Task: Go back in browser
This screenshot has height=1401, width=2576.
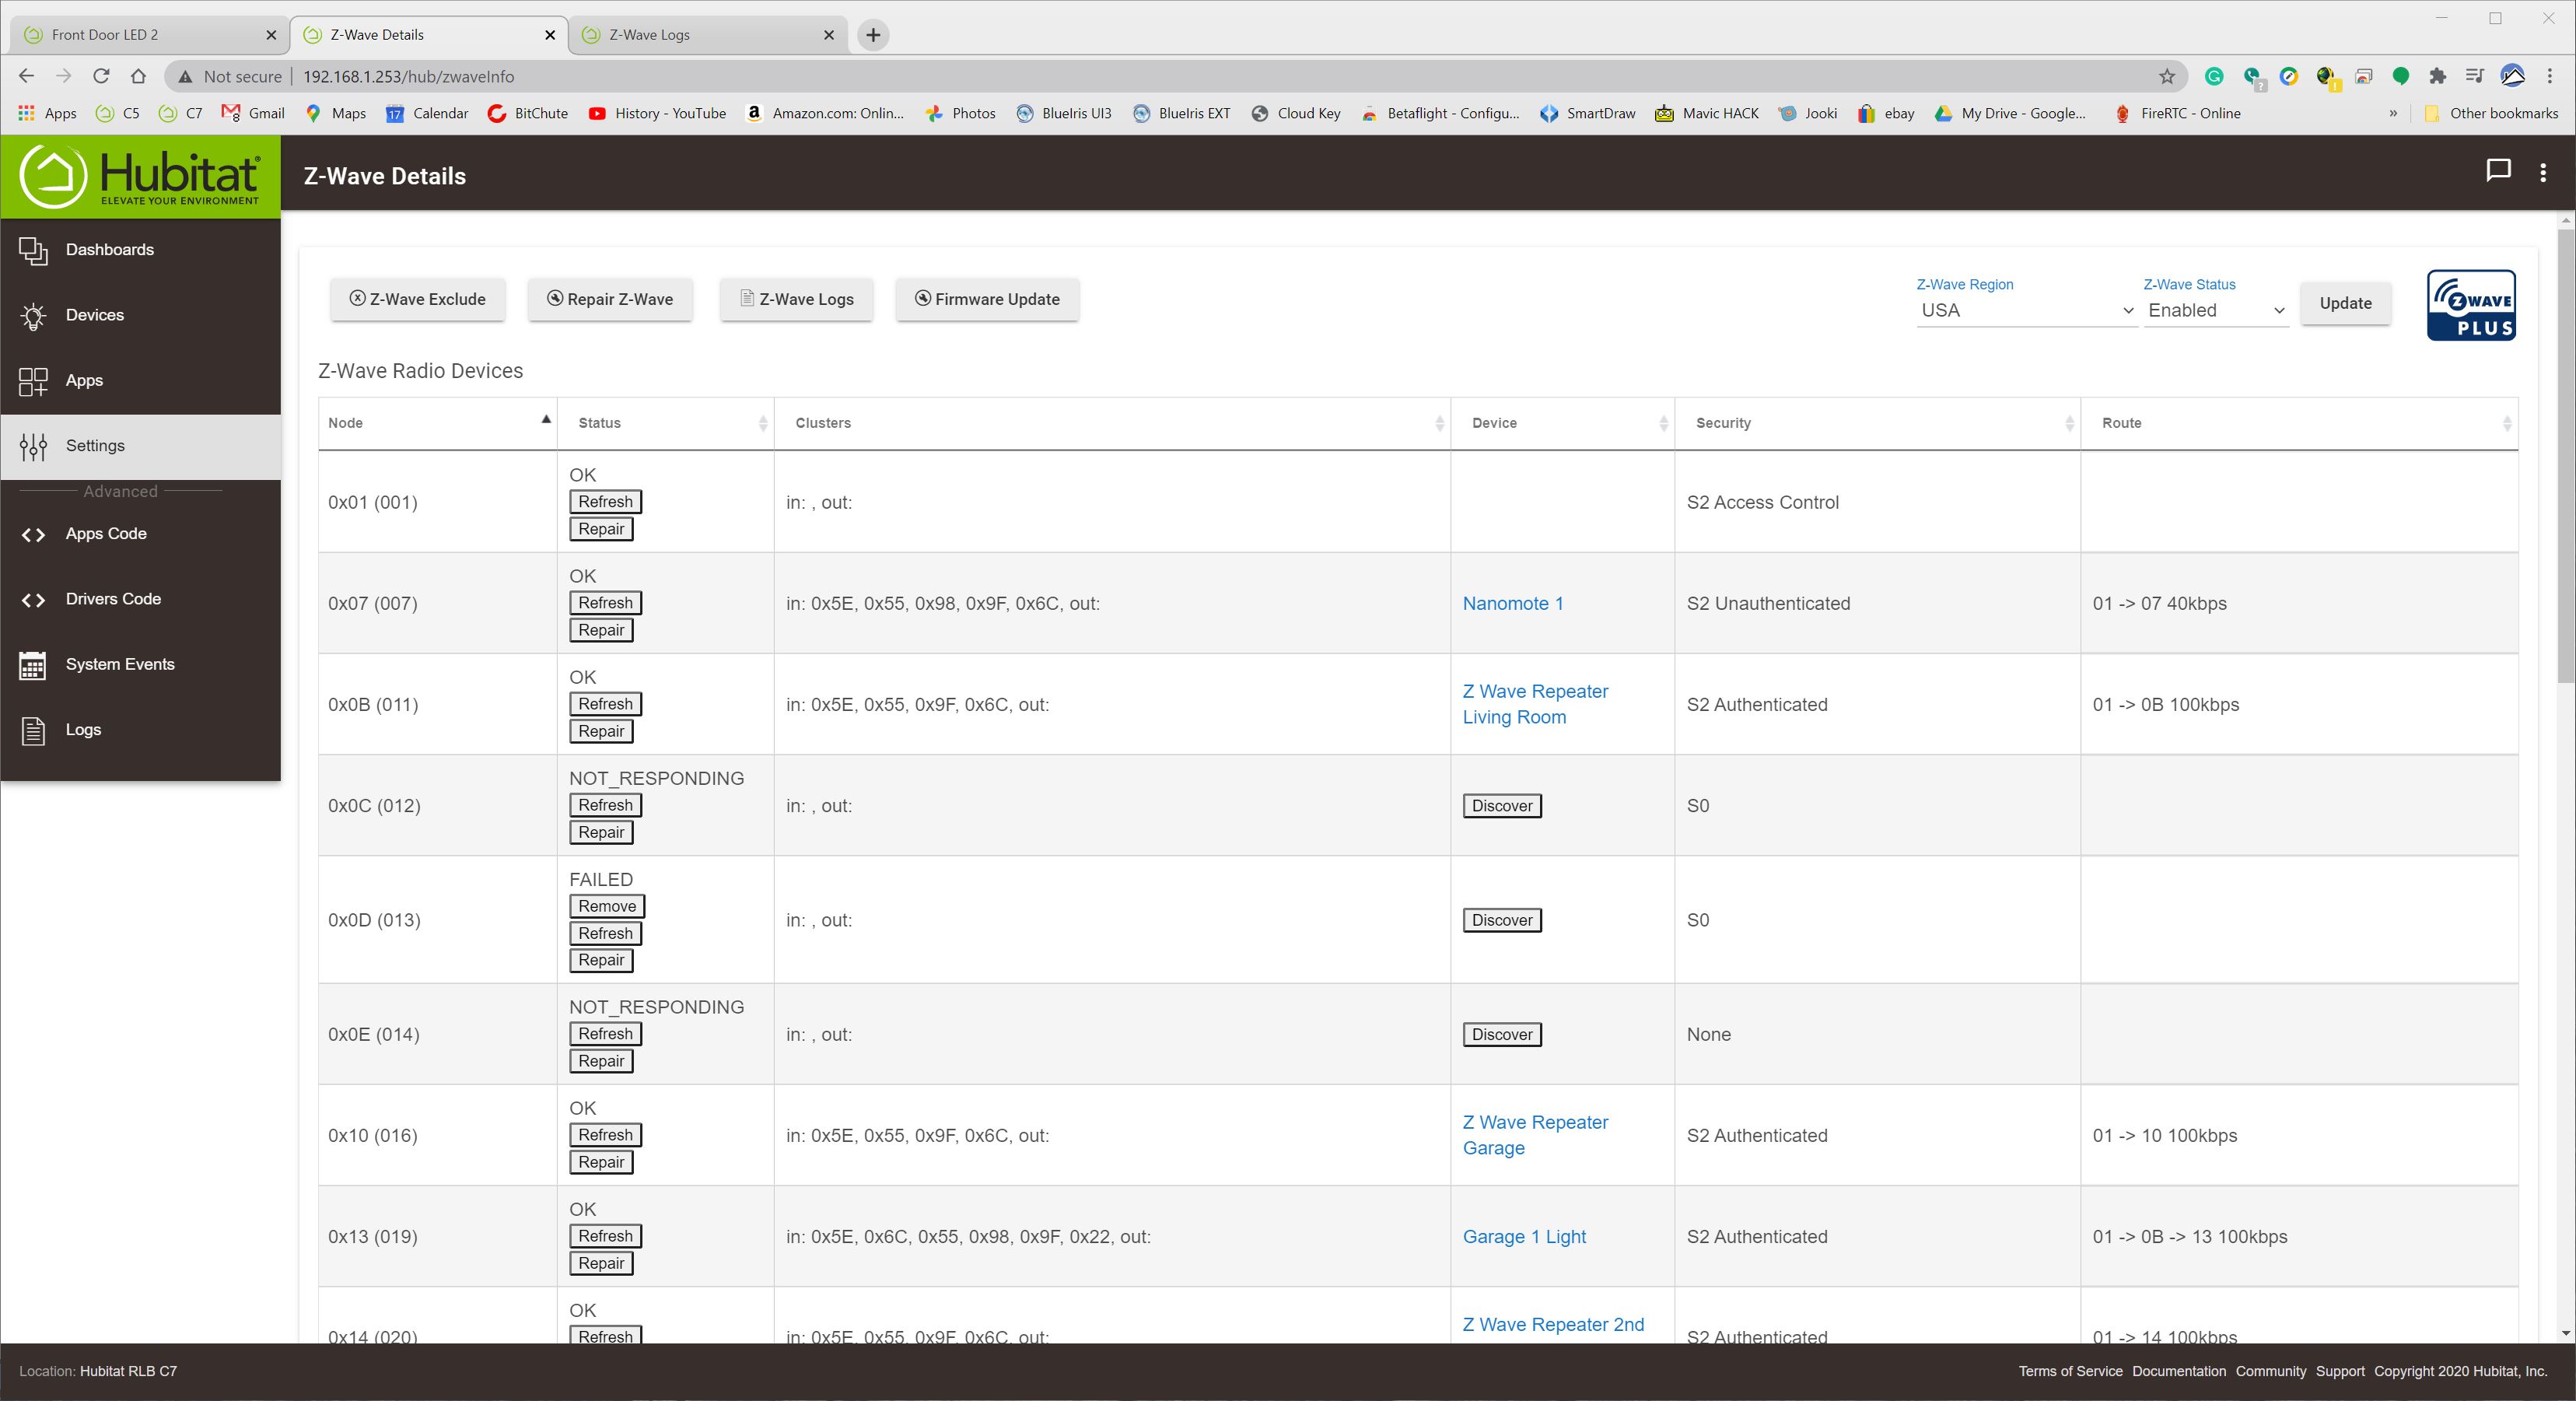Action: (x=27, y=77)
